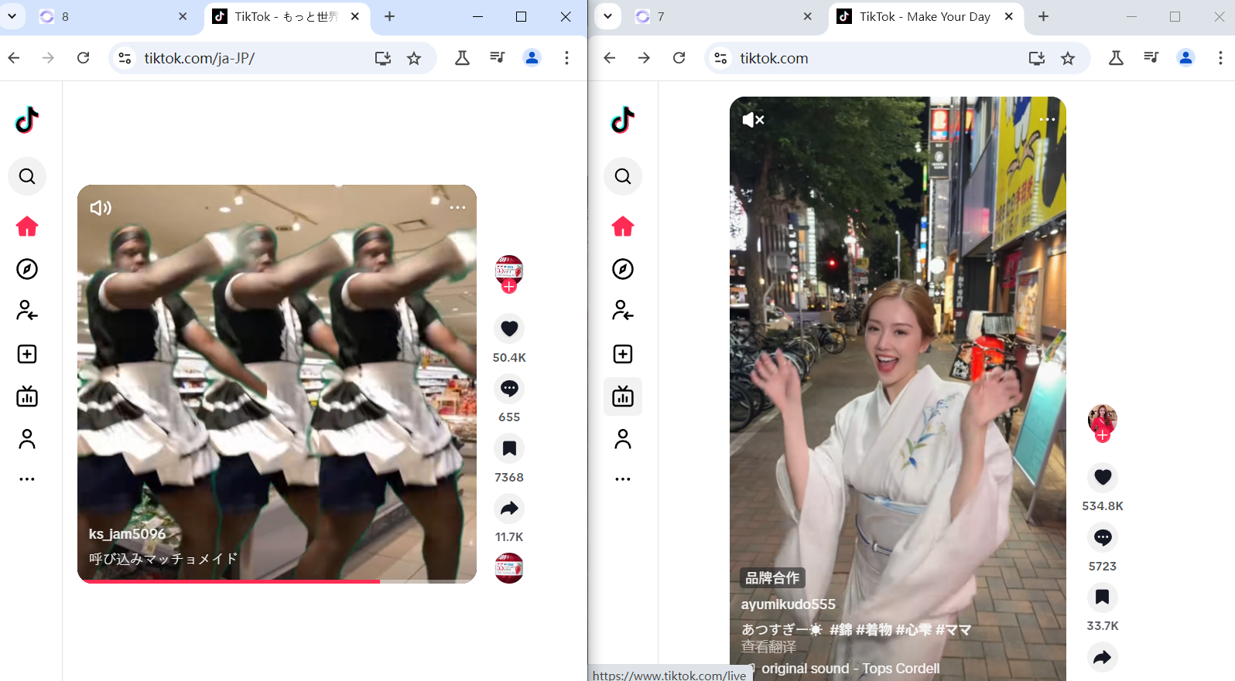Open Following icon in left TikTok sidebar
1235x681 pixels.
coord(27,311)
